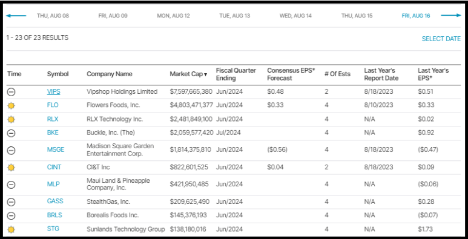This screenshot has width=468, height=239.
Task: Click the time icon in MSGE row
Action: (x=11, y=151)
